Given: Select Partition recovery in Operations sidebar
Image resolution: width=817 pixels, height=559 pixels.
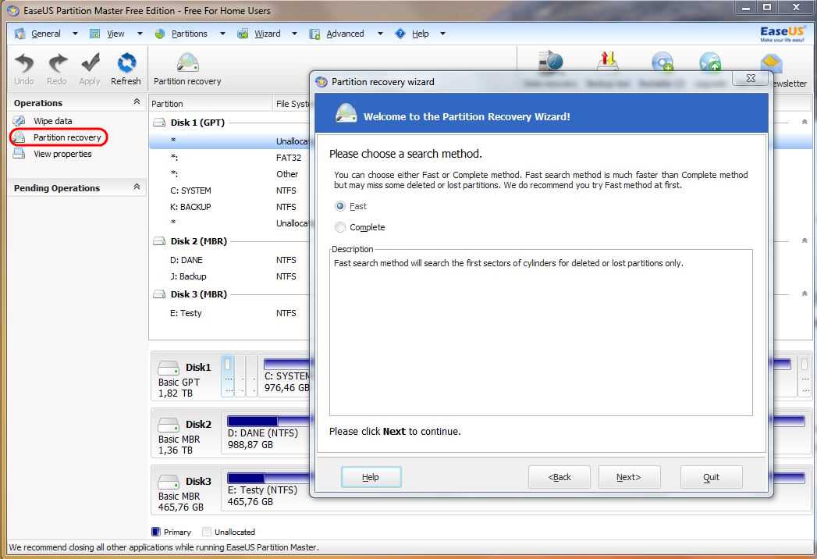Looking at the screenshot, I should pyautogui.click(x=66, y=137).
